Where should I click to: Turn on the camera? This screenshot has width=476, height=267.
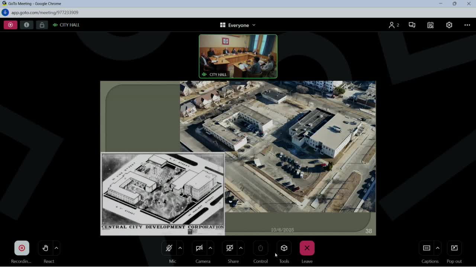click(199, 248)
